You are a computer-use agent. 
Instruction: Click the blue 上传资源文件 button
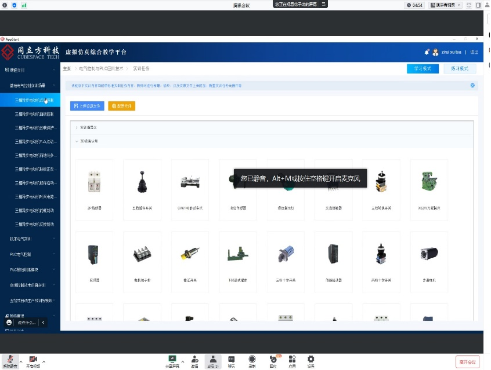pos(87,106)
